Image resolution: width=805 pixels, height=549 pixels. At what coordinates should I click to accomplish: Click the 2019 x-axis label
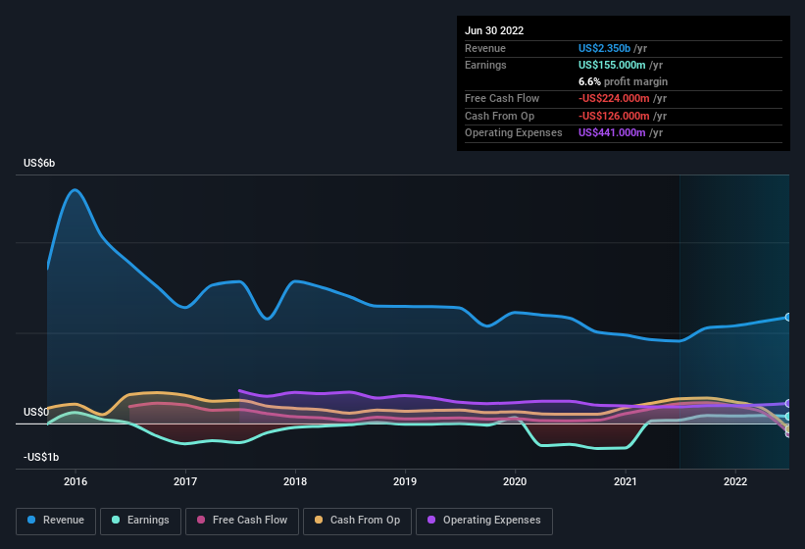pyautogui.click(x=405, y=481)
